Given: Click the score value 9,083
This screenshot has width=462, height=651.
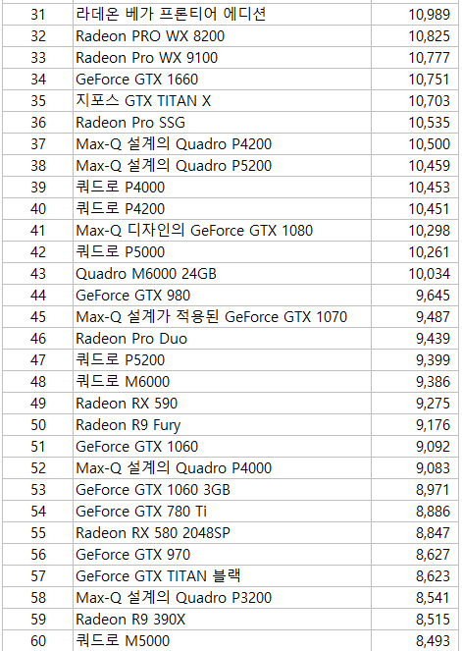Looking at the screenshot, I should [x=433, y=468].
